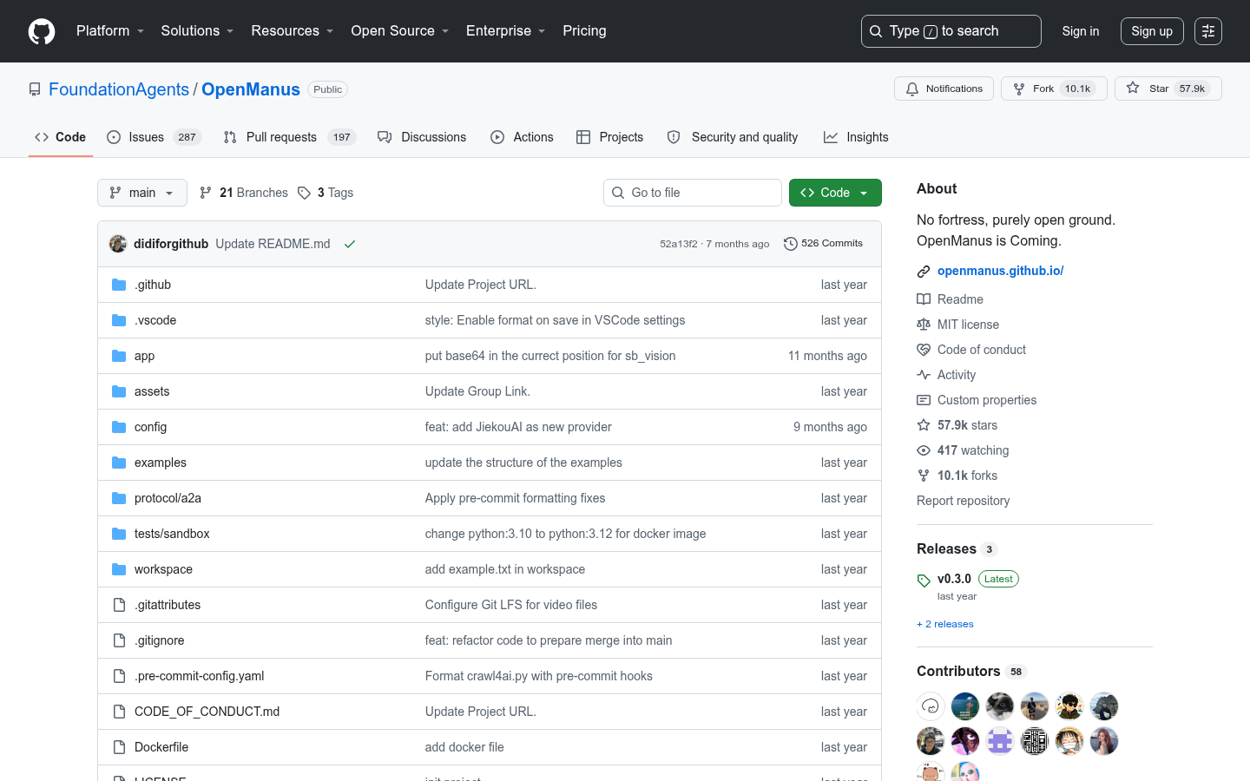Click the clock history icon beside 526 Commits

click(x=790, y=244)
